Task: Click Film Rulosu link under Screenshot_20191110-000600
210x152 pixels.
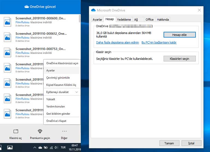Action: pos(22,22)
